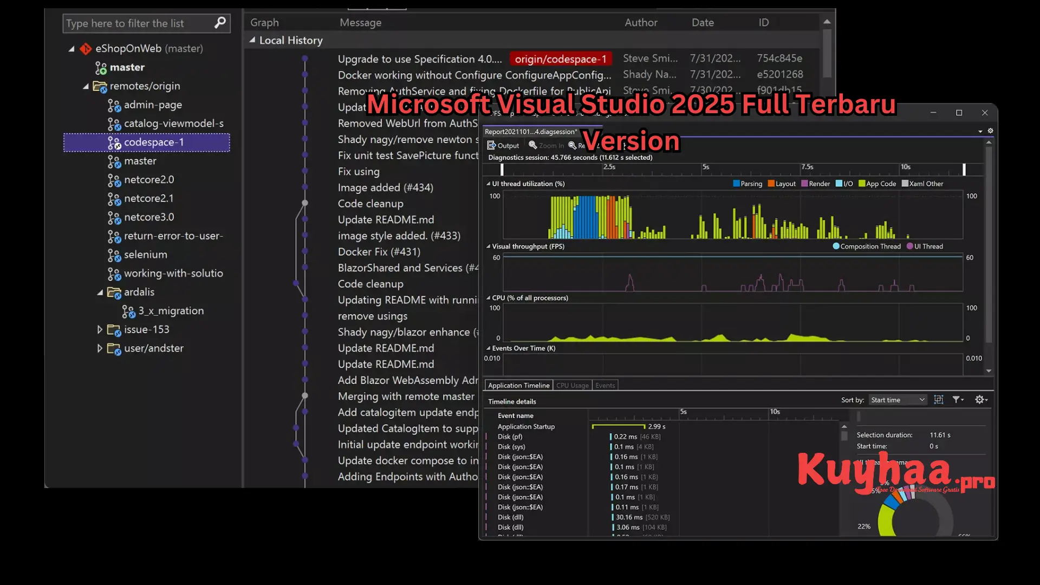Select the Image added (#434) commit
Viewport: 1040px width, 585px height.
click(x=386, y=188)
